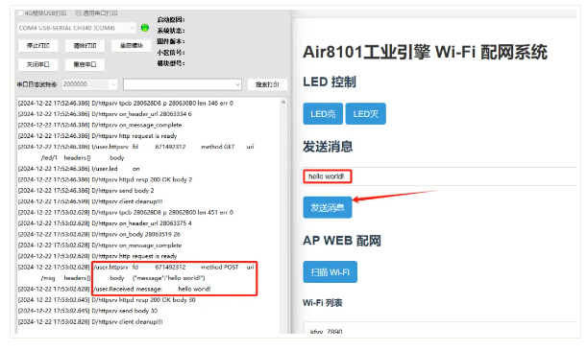Click the hello world! message input field

coord(439,176)
